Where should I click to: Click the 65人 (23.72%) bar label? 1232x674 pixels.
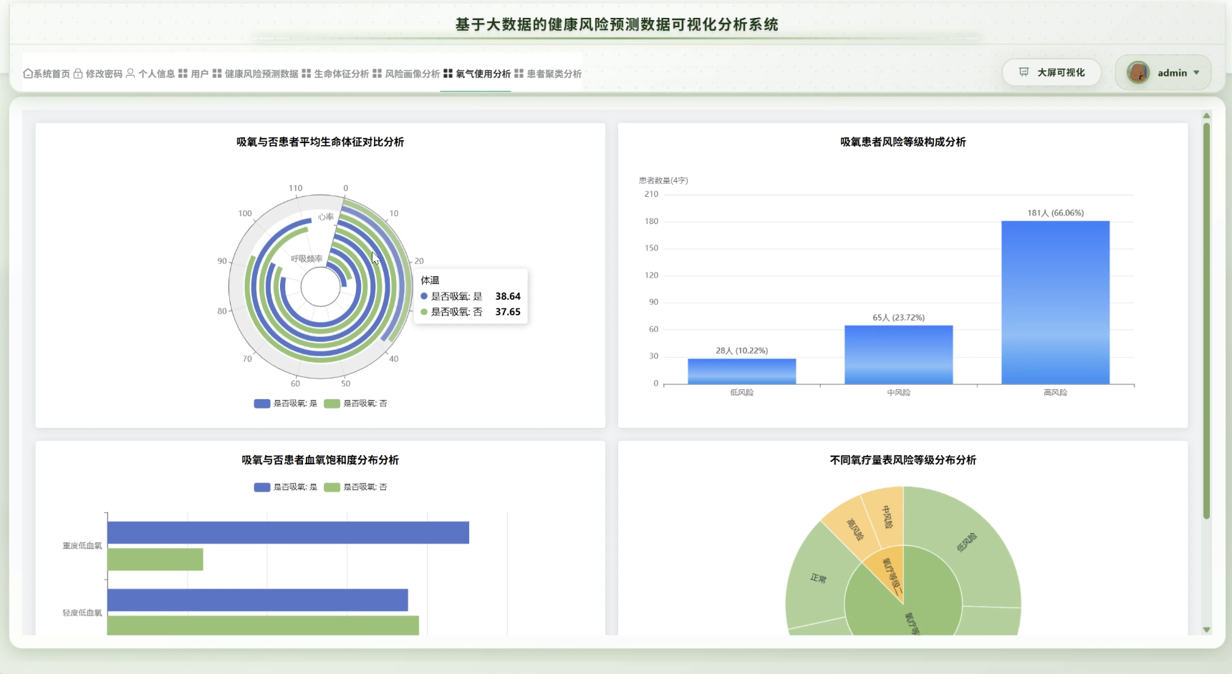tap(898, 318)
